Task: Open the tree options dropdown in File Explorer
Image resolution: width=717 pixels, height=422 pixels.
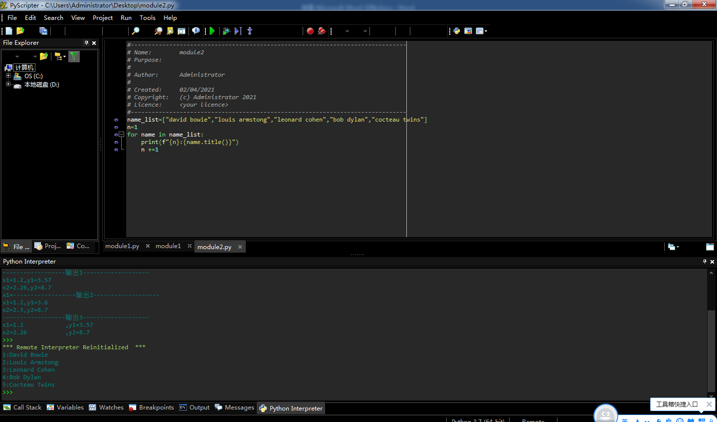Action: pos(60,56)
